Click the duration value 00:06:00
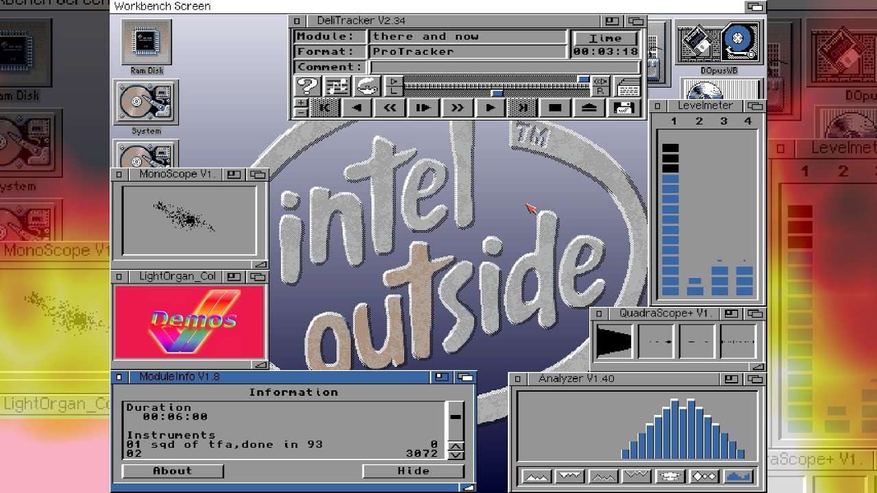Image resolution: width=877 pixels, height=493 pixels. (175, 416)
